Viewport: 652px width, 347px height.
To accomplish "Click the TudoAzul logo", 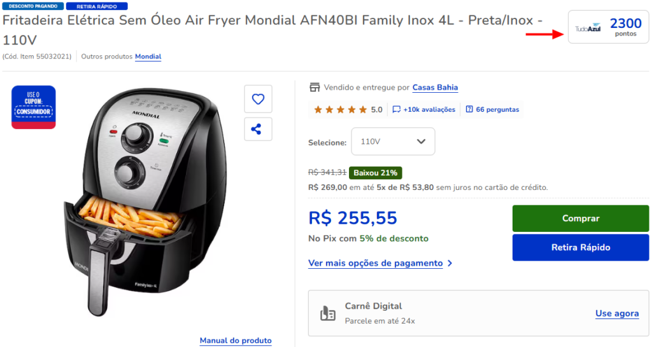I will tap(588, 29).
